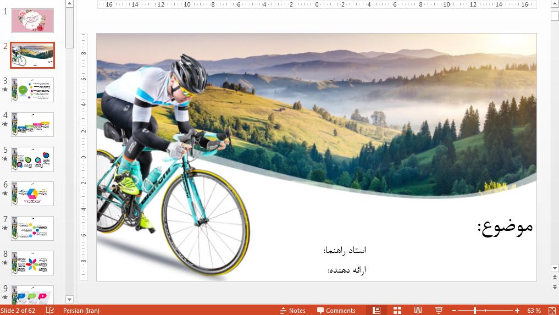This screenshot has height=315, width=559.
Task: Open zoom dialog via 63 % level
Action: coord(533,311)
